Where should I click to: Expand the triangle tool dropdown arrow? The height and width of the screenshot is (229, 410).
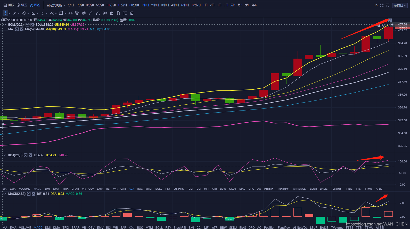(x=37, y=13)
